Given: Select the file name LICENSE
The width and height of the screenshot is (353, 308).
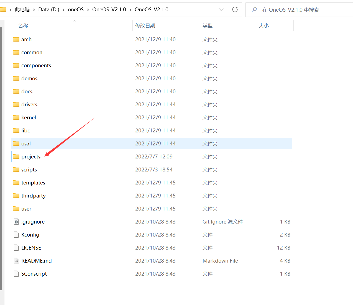Looking at the screenshot, I should (x=31, y=248).
